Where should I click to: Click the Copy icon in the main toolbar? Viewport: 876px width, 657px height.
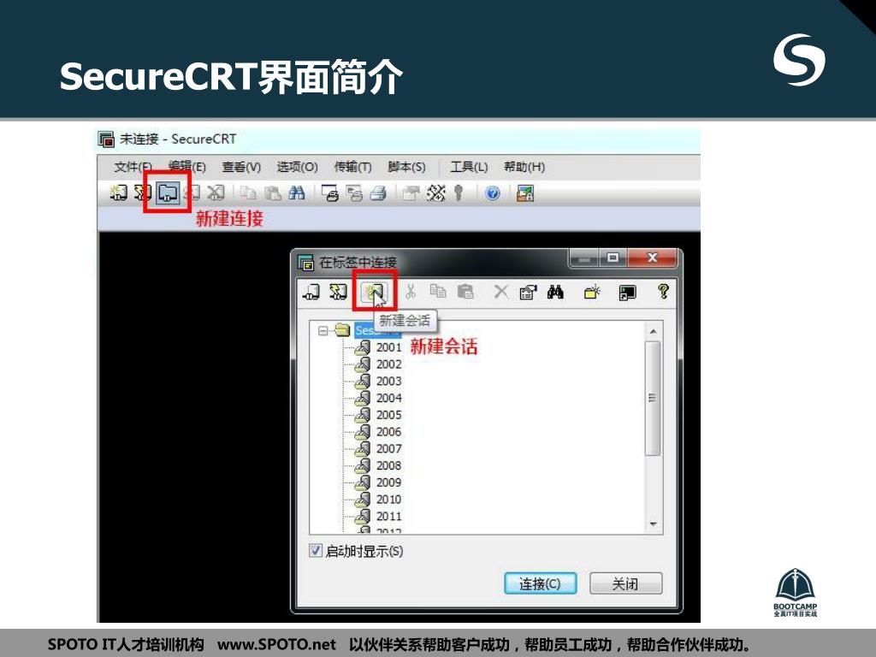pos(248,193)
